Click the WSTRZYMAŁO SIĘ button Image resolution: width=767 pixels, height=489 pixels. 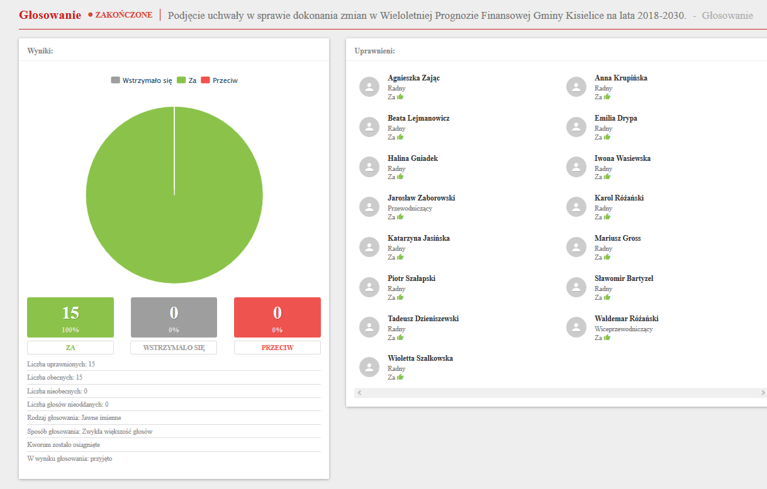174,348
